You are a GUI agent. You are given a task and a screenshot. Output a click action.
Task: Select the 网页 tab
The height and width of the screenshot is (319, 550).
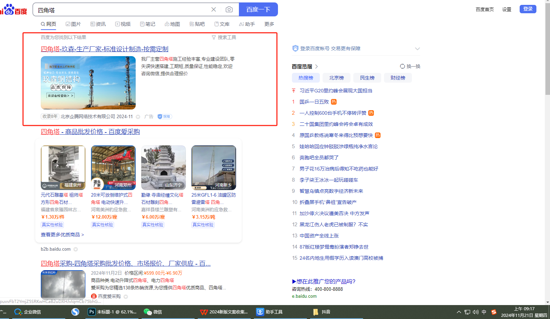click(48, 24)
